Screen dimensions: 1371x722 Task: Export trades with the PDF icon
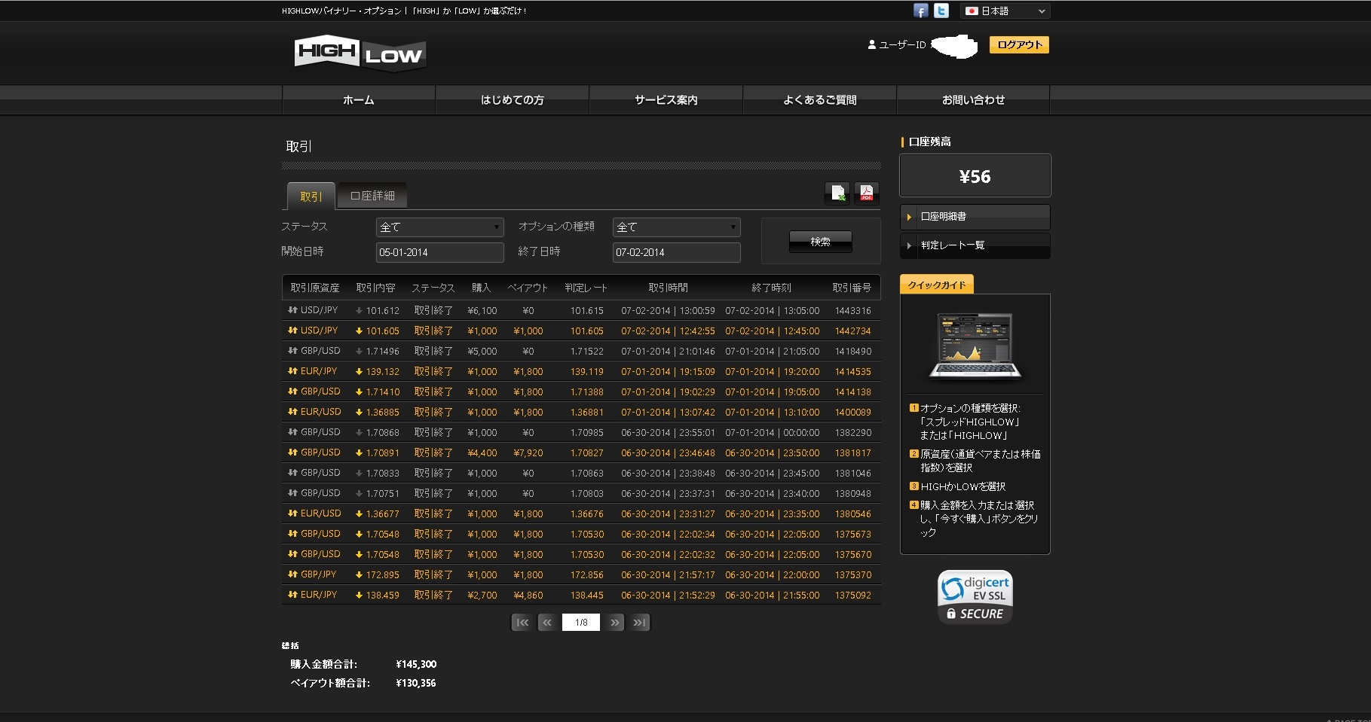[866, 193]
